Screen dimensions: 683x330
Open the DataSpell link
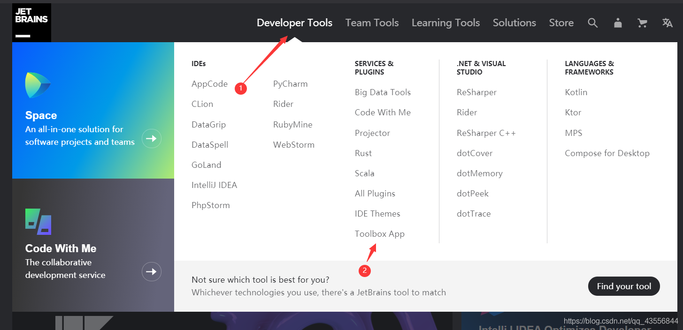(x=210, y=145)
